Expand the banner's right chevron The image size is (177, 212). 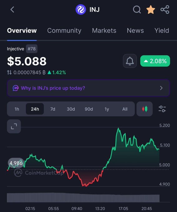161,88
